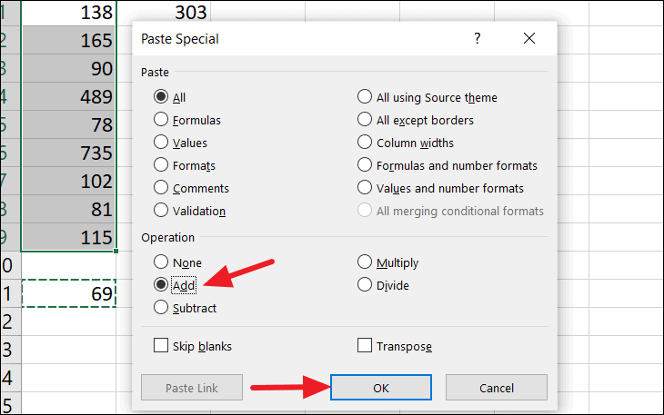The height and width of the screenshot is (415, 664).
Task: Select the Comments radio button
Action: click(161, 188)
